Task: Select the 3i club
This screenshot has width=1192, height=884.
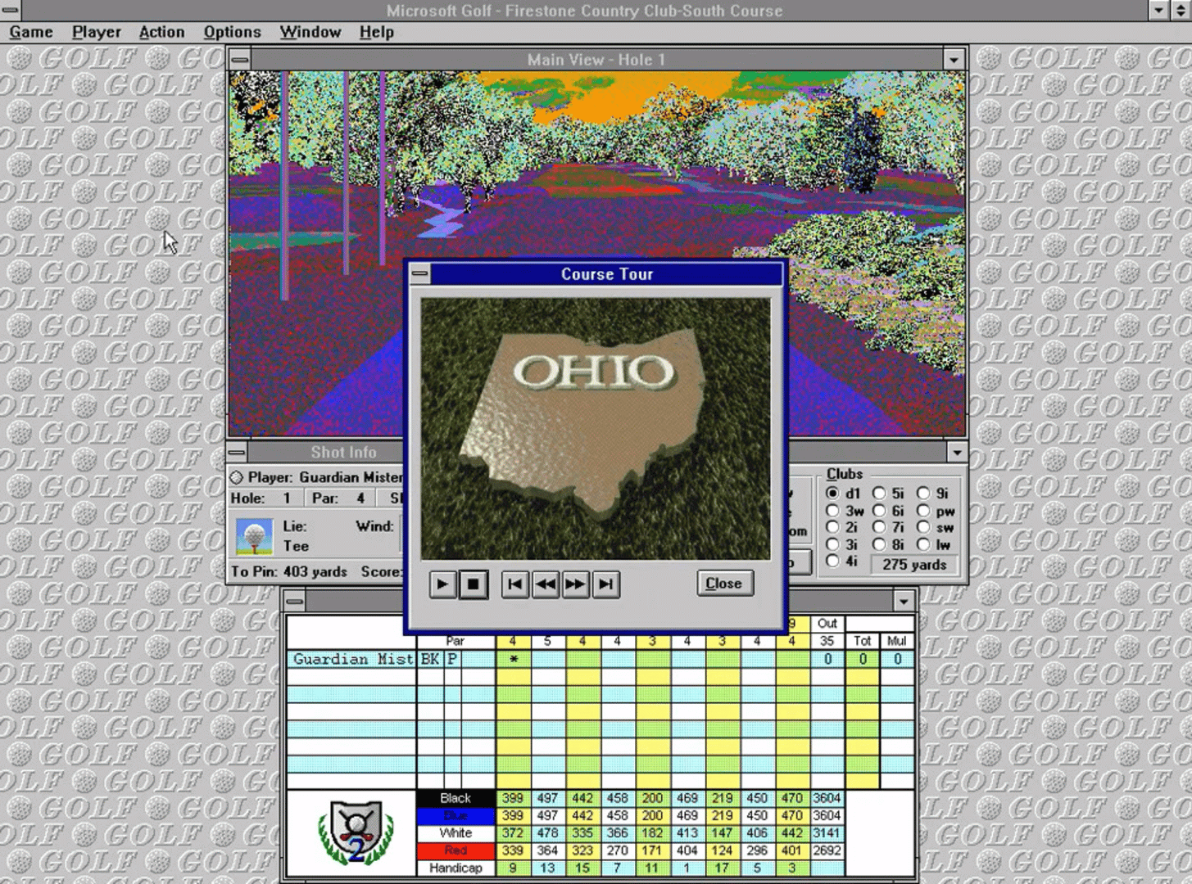Action: 832,544
